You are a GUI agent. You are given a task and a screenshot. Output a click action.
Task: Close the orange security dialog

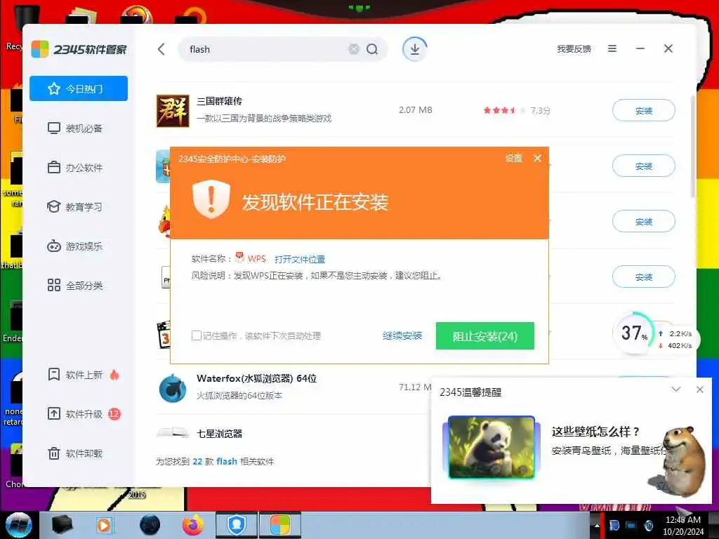[537, 159]
